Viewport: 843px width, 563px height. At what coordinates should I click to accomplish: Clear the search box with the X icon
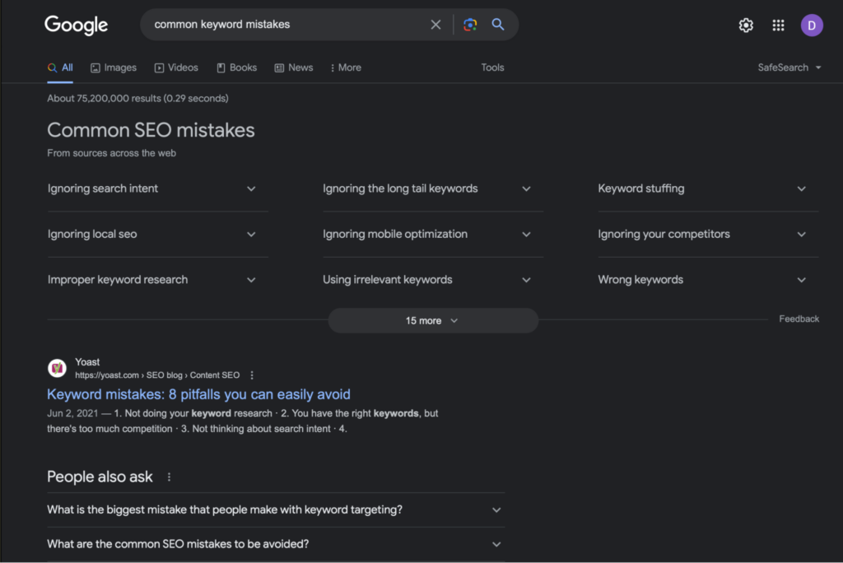435,25
